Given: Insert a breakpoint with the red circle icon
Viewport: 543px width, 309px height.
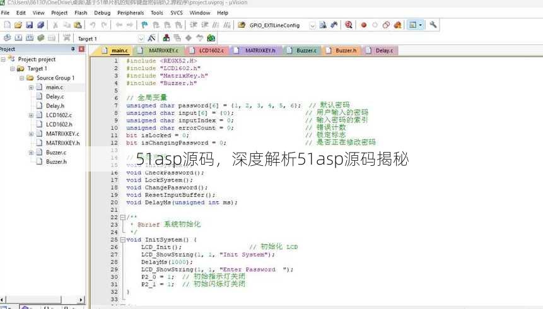Looking at the screenshot, I should tap(364, 25).
